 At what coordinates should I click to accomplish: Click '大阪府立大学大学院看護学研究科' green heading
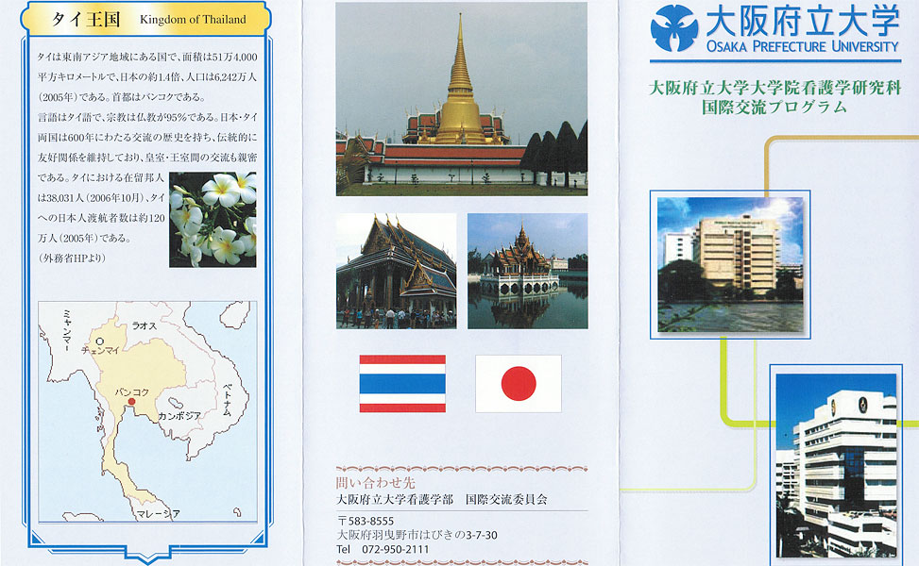[x=774, y=89]
